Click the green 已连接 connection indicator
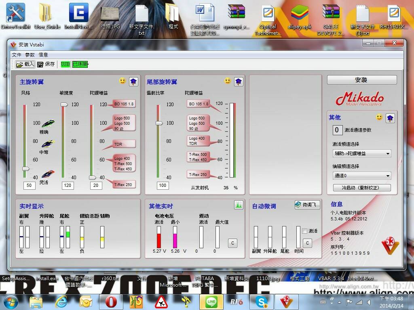 pos(80,64)
